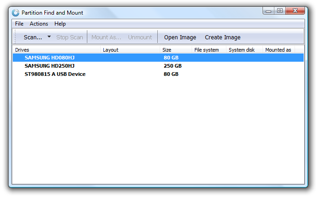This screenshot has width=316, height=197.
Task: Open the File menu
Action: pyautogui.click(x=19, y=24)
